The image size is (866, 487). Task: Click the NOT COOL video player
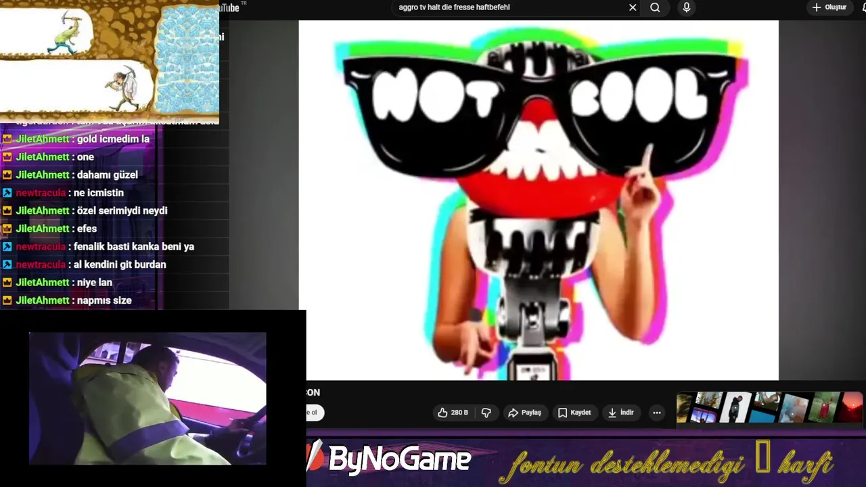pyautogui.click(x=539, y=200)
